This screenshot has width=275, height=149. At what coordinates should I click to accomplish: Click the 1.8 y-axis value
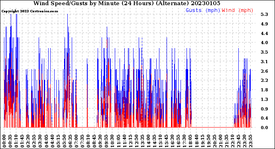tap(264, 90)
